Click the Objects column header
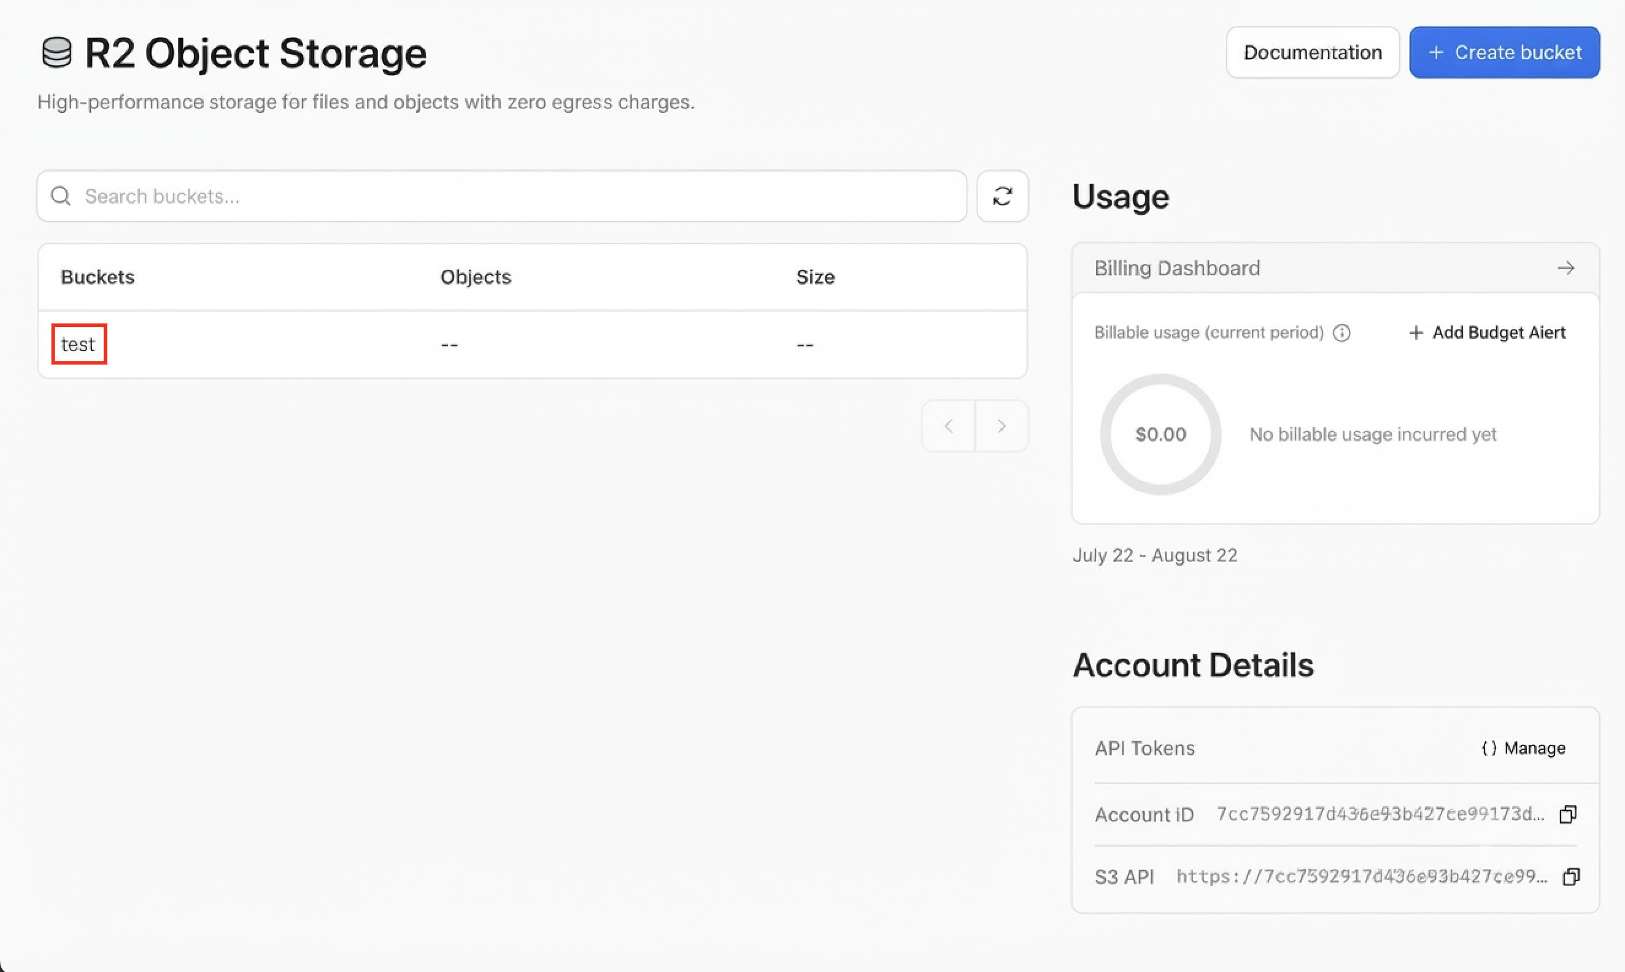The width and height of the screenshot is (1625, 972). pyautogui.click(x=476, y=277)
